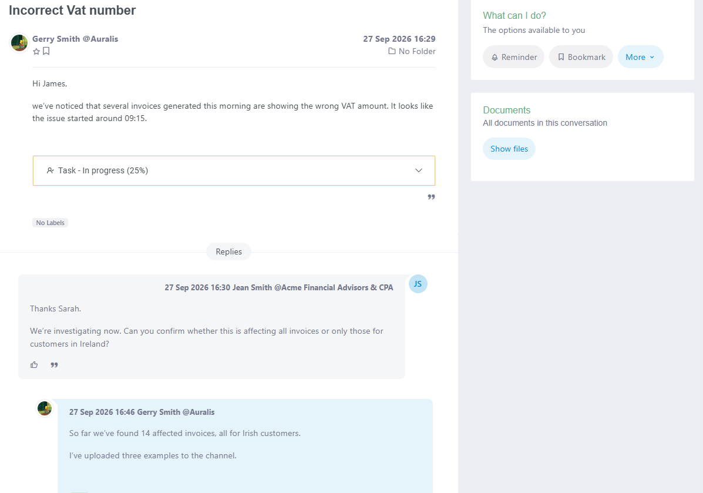The height and width of the screenshot is (493, 703).
Task: Bookmark this conversation from the sidebar
Action: click(581, 57)
